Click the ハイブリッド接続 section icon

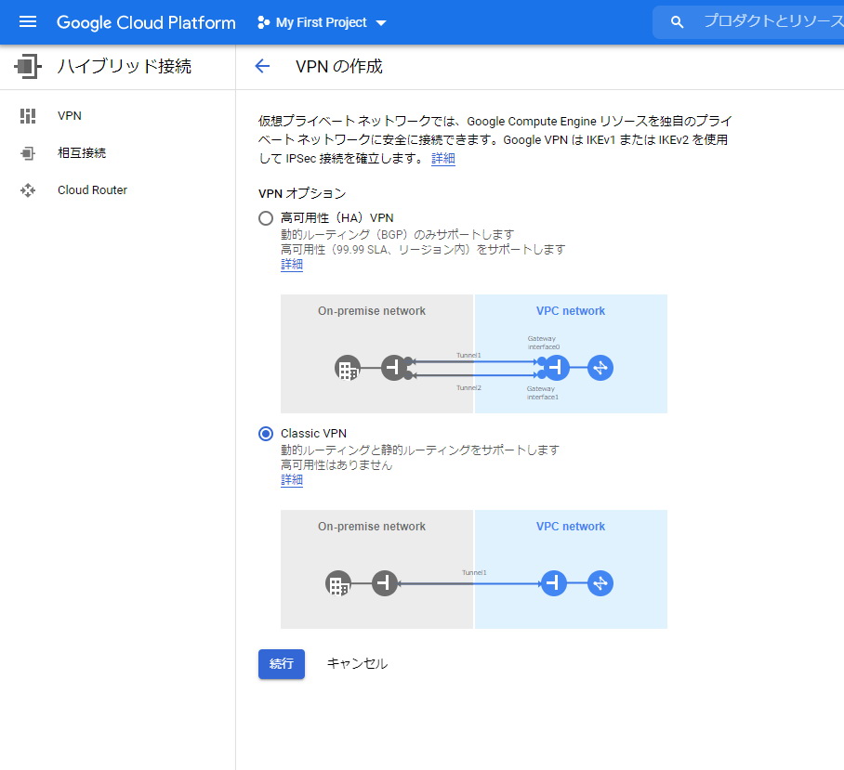pos(28,67)
